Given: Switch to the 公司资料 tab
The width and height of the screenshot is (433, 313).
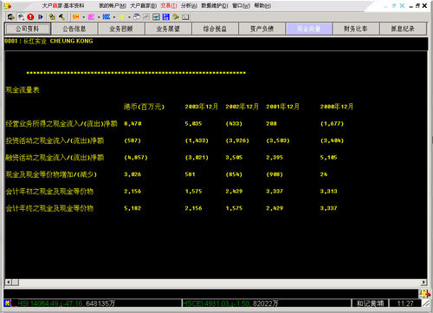Looking at the screenshot, I should [x=28, y=29].
